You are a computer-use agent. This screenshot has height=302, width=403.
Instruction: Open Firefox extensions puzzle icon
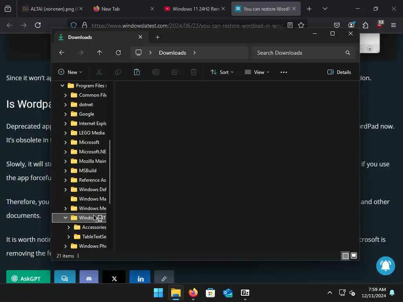tap(365, 25)
